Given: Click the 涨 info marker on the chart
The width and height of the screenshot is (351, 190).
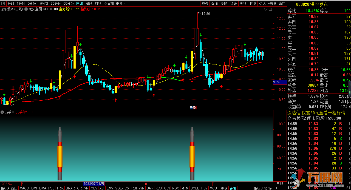Looking at the screenshot, I should tap(195, 107).
